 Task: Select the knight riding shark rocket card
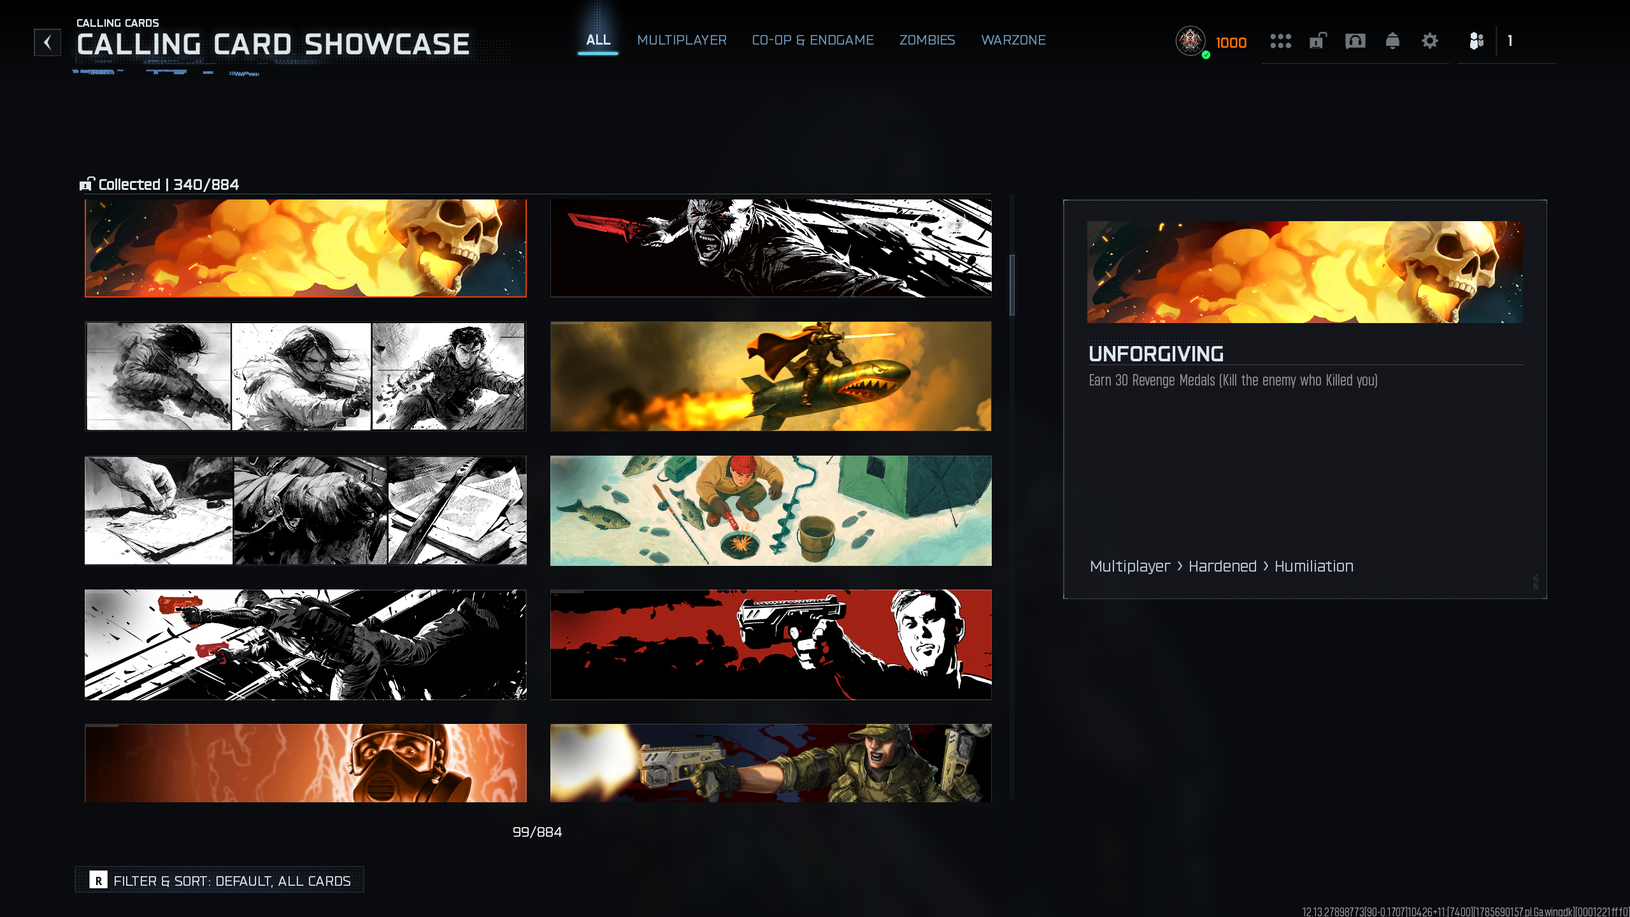[x=771, y=377]
